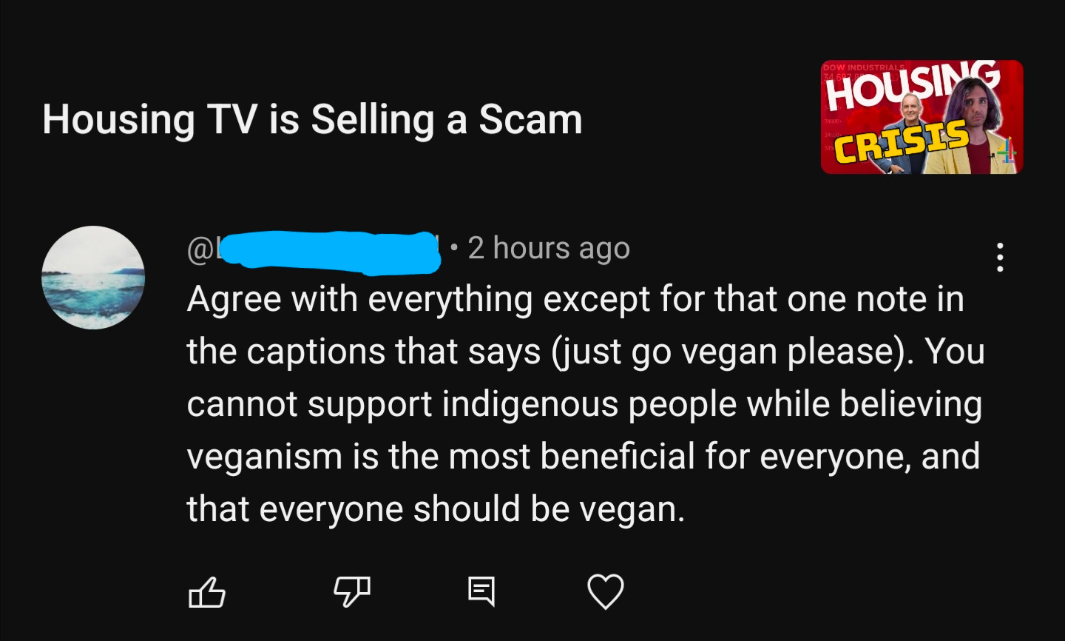
Task: Dislike the comment with thumbs down icon
Action: 351,592
